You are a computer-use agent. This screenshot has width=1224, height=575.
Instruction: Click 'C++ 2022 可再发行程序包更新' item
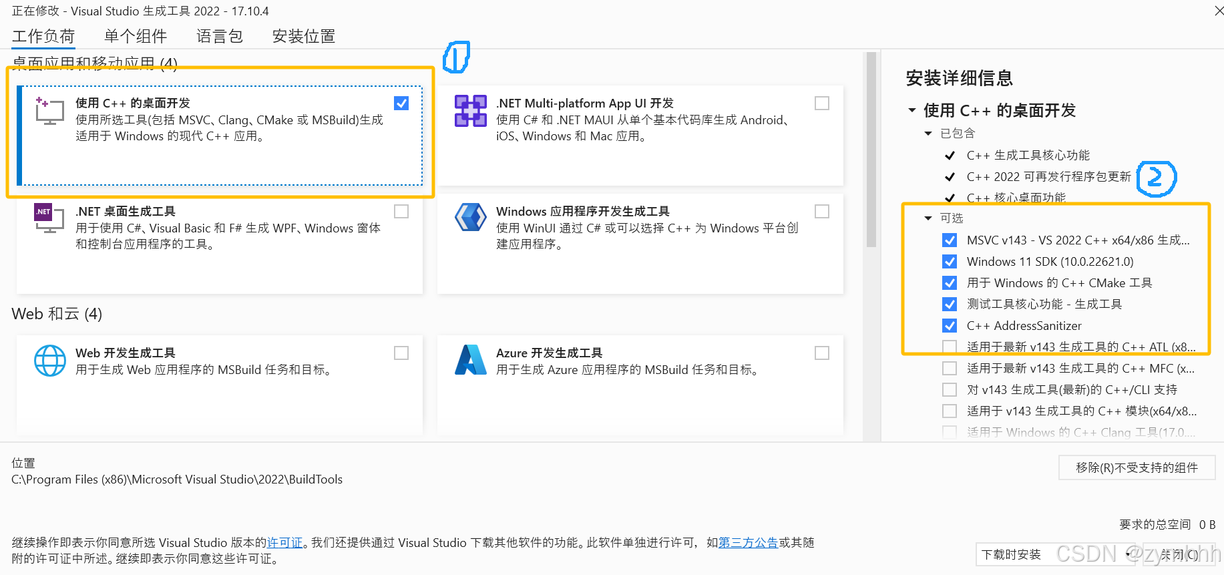(x=1049, y=177)
